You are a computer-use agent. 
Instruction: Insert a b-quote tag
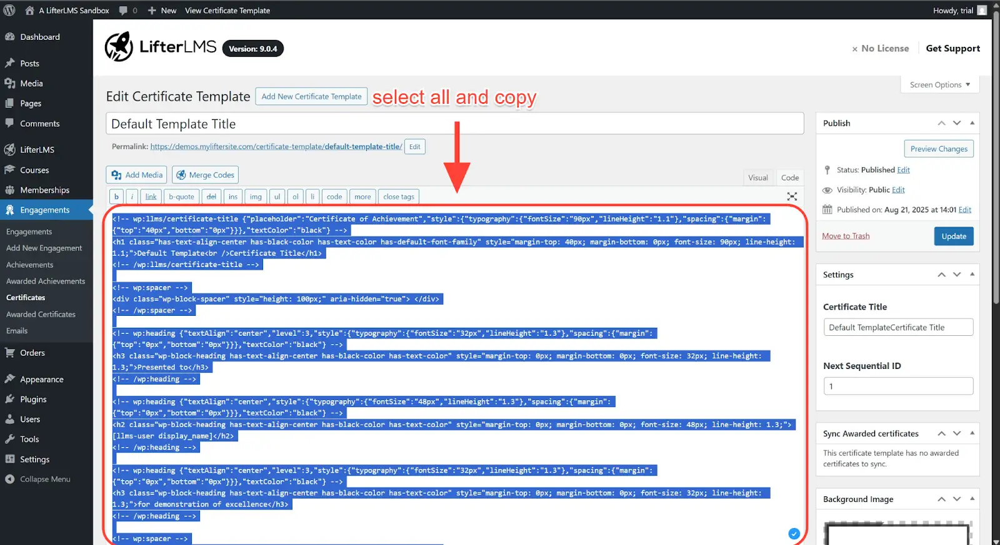click(182, 197)
